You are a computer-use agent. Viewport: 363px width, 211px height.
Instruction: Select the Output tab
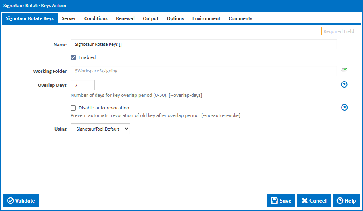(150, 18)
